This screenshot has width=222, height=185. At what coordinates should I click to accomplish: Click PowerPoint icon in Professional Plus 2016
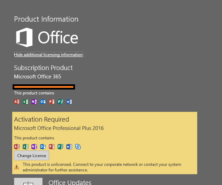(x=52, y=147)
